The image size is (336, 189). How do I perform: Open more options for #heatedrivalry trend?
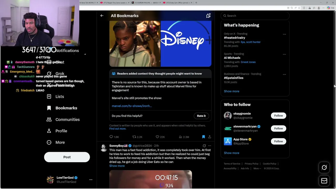point(284,34)
